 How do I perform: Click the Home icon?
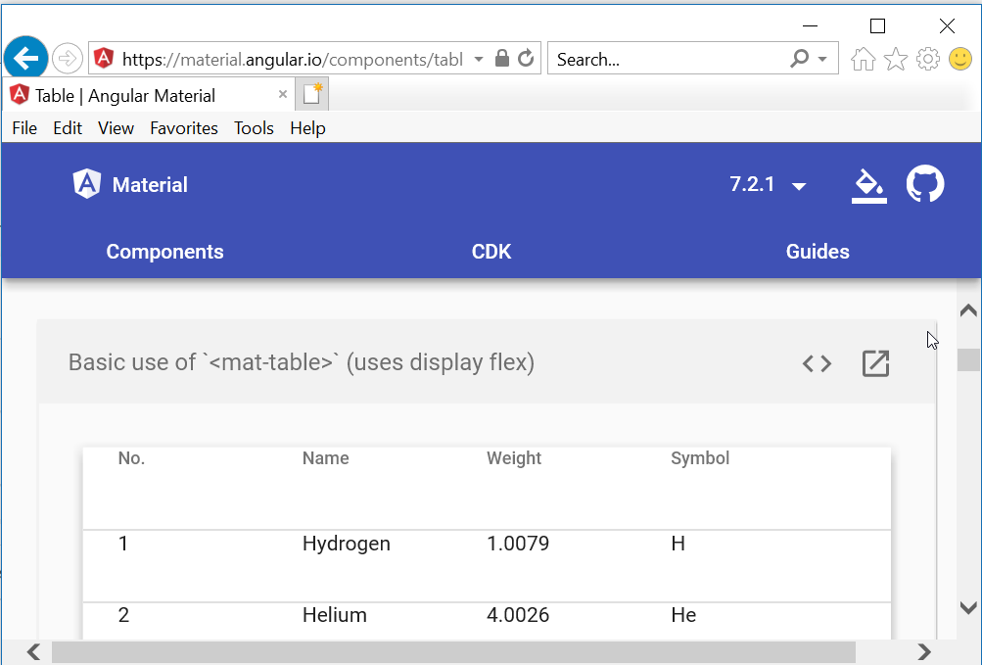point(863,59)
